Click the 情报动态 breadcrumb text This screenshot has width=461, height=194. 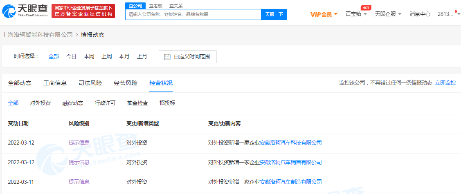[92, 35]
